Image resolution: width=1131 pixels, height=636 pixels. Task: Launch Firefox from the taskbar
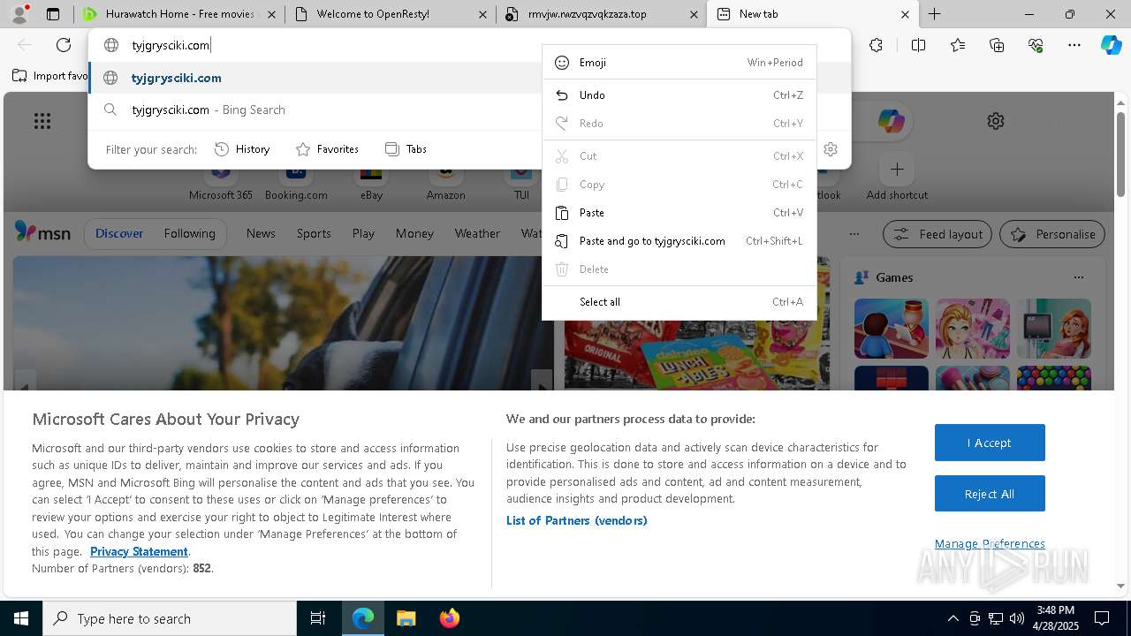coord(449,618)
